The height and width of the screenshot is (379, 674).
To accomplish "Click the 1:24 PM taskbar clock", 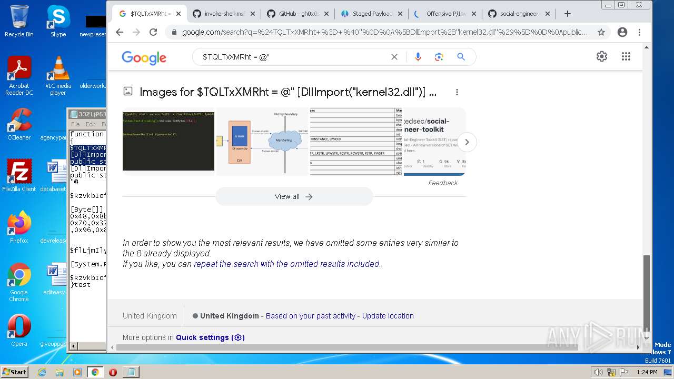I will (x=647, y=372).
